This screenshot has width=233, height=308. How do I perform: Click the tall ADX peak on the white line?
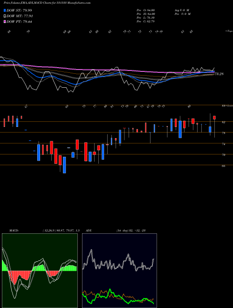(x=91, y=251)
